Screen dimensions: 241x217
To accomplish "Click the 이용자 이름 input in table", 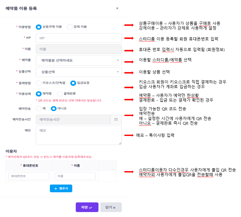I will pyautogui.click(x=75, y=176).
